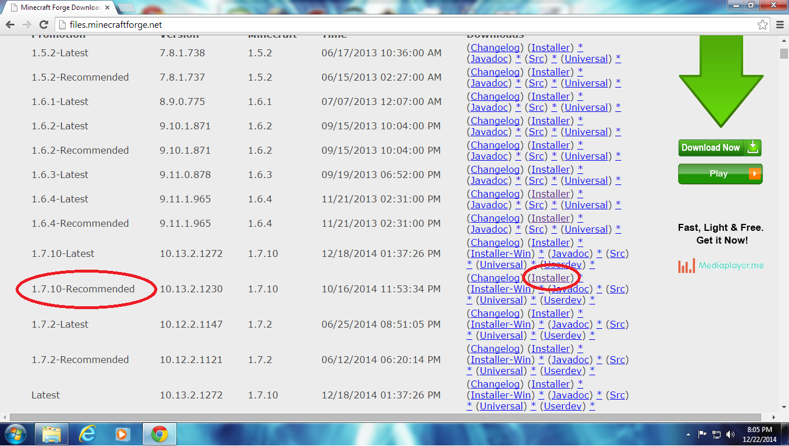Click the date 06/17/2013 10:36:00 AM
The height and width of the screenshot is (446, 789).
click(381, 53)
